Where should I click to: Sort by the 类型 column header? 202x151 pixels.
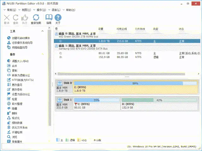point(156,29)
